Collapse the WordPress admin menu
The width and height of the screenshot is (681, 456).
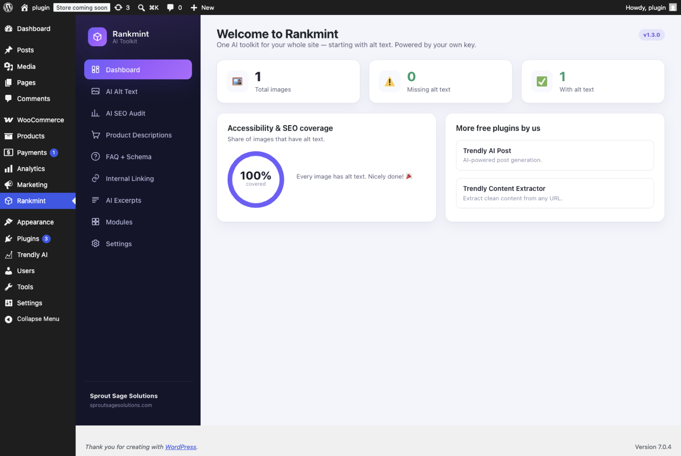pos(38,319)
